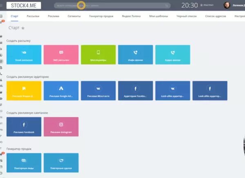This screenshot has width=245, height=178.
Task: Switch to the Яндекс.Толока tab
Action: click(131, 16)
